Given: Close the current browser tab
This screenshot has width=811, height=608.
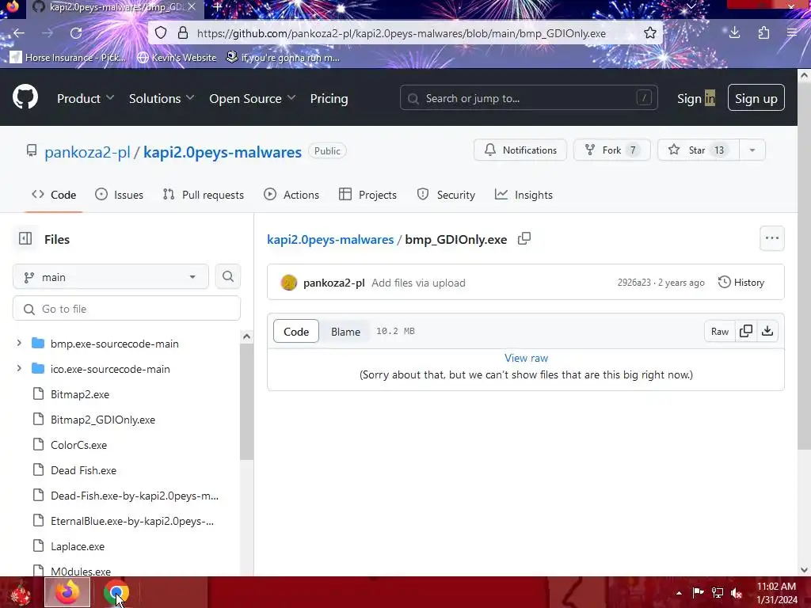Looking at the screenshot, I should [192, 7].
